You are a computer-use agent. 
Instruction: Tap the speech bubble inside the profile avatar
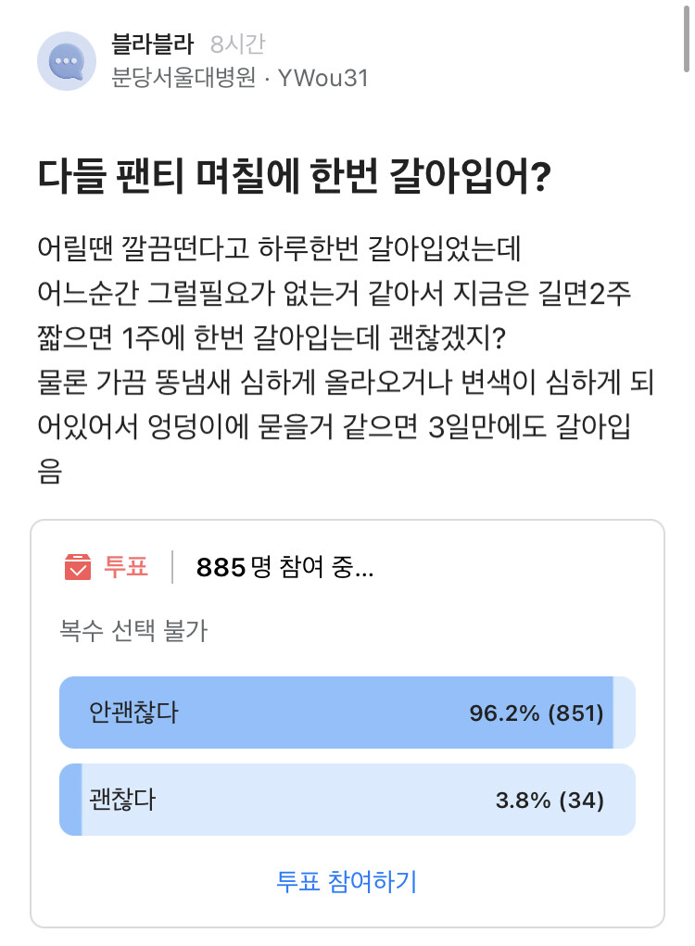click(65, 59)
